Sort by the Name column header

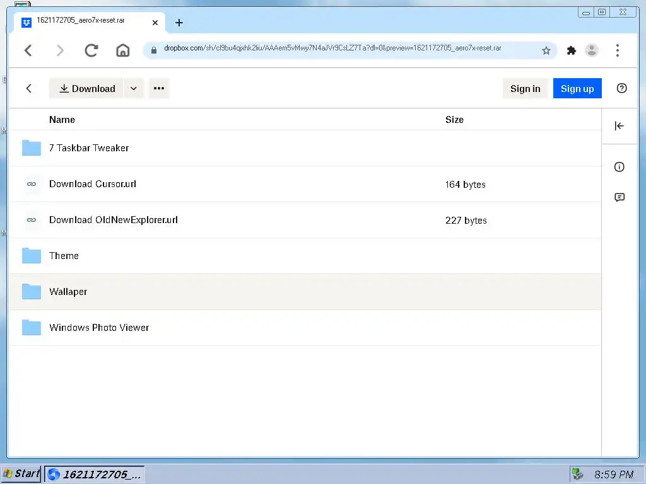click(62, 120)
